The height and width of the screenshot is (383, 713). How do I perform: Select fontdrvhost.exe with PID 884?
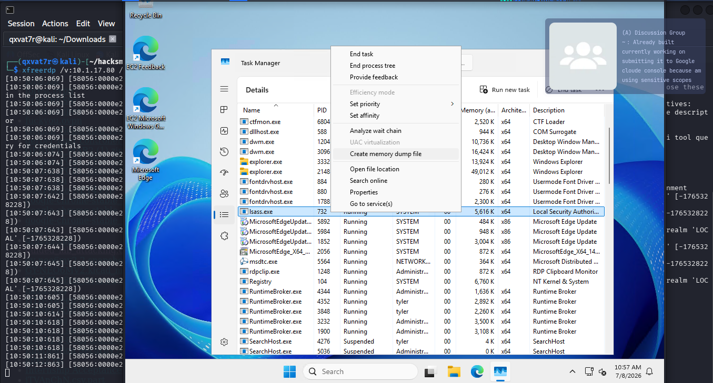421,182
